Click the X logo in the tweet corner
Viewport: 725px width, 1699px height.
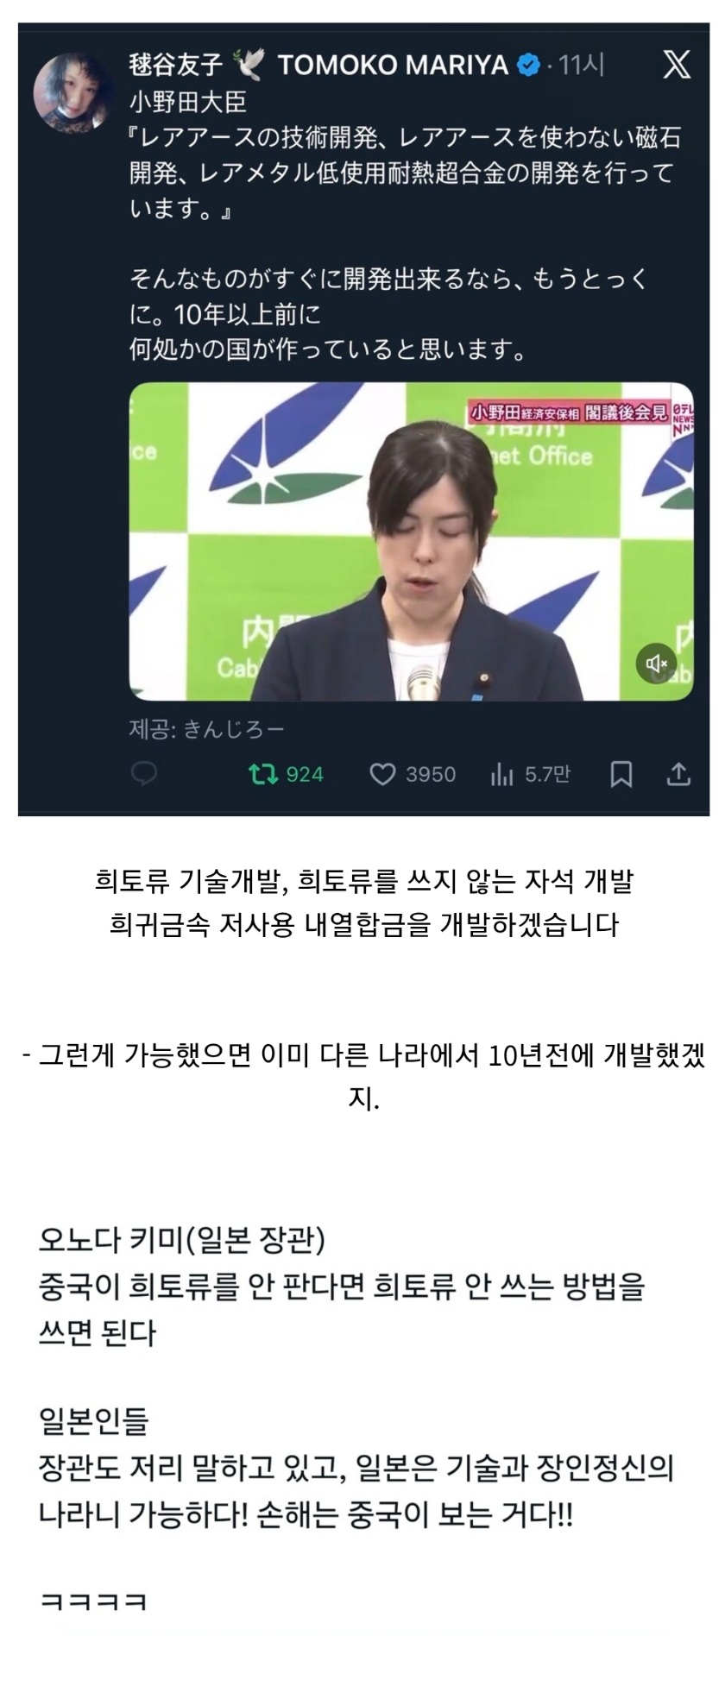676,65
